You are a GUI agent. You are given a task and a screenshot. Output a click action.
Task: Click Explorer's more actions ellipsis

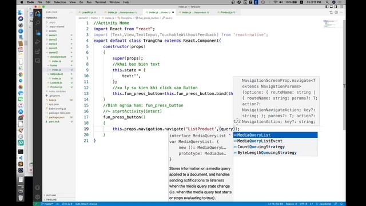coord(71,12)
